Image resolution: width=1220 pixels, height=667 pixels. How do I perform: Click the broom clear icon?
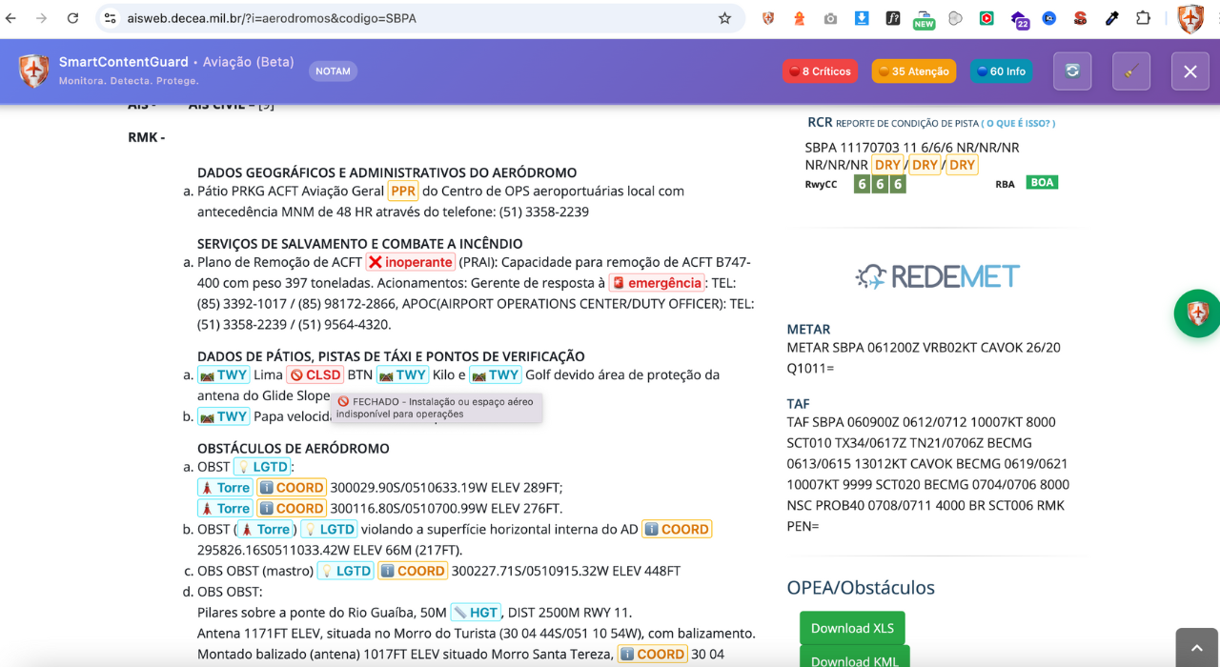[1131, 71]
